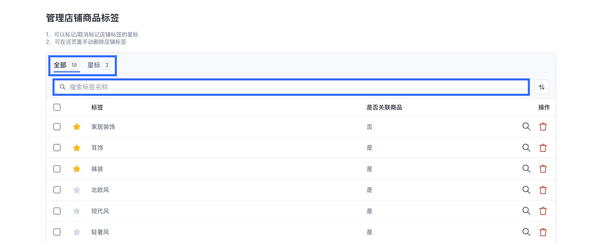Delete the 家居装饰 tag

[543, 127]
